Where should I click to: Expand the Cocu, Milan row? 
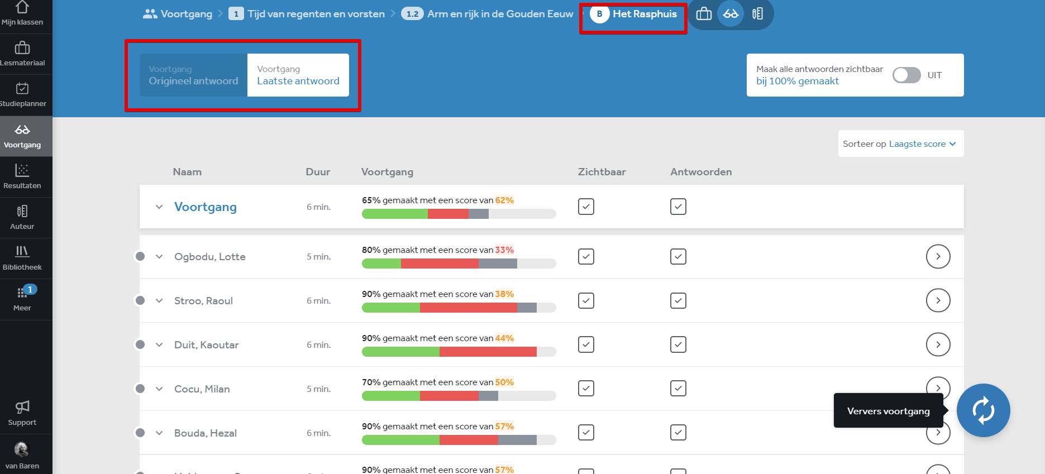159,389
